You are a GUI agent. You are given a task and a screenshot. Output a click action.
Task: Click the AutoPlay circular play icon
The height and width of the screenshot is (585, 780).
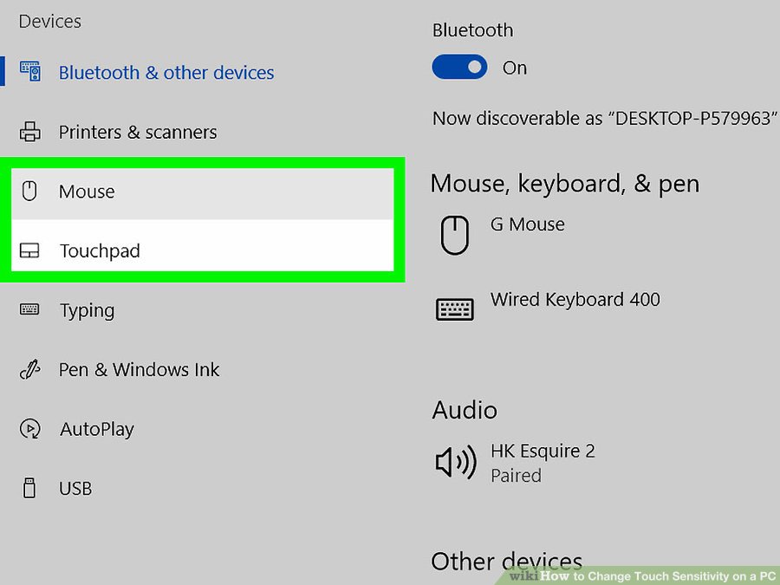point(29,428)
